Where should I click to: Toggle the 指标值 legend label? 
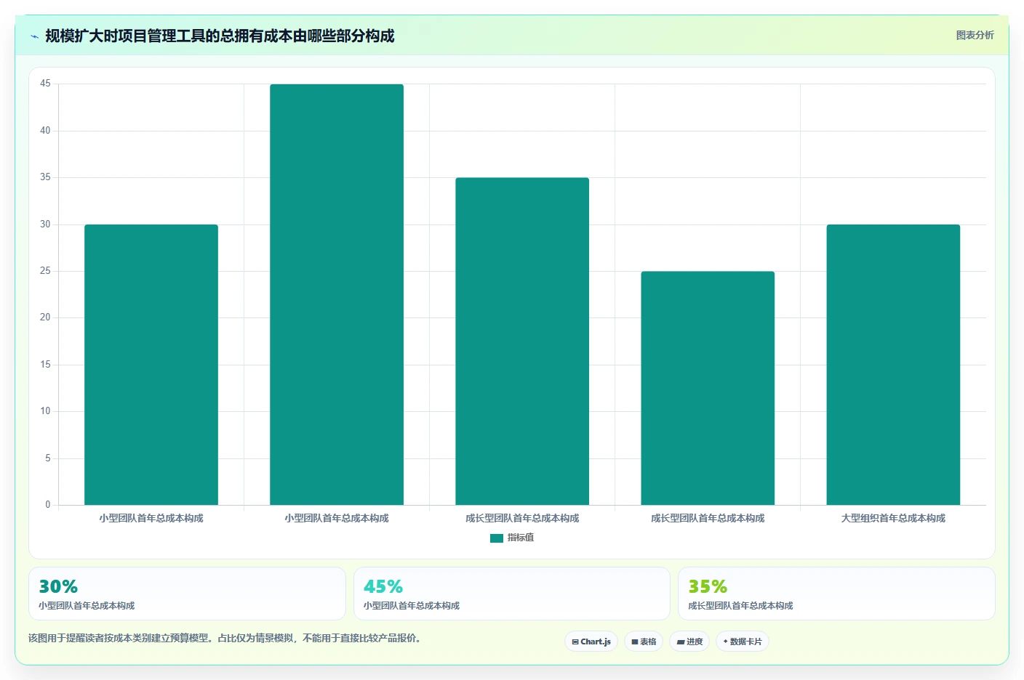521,538
